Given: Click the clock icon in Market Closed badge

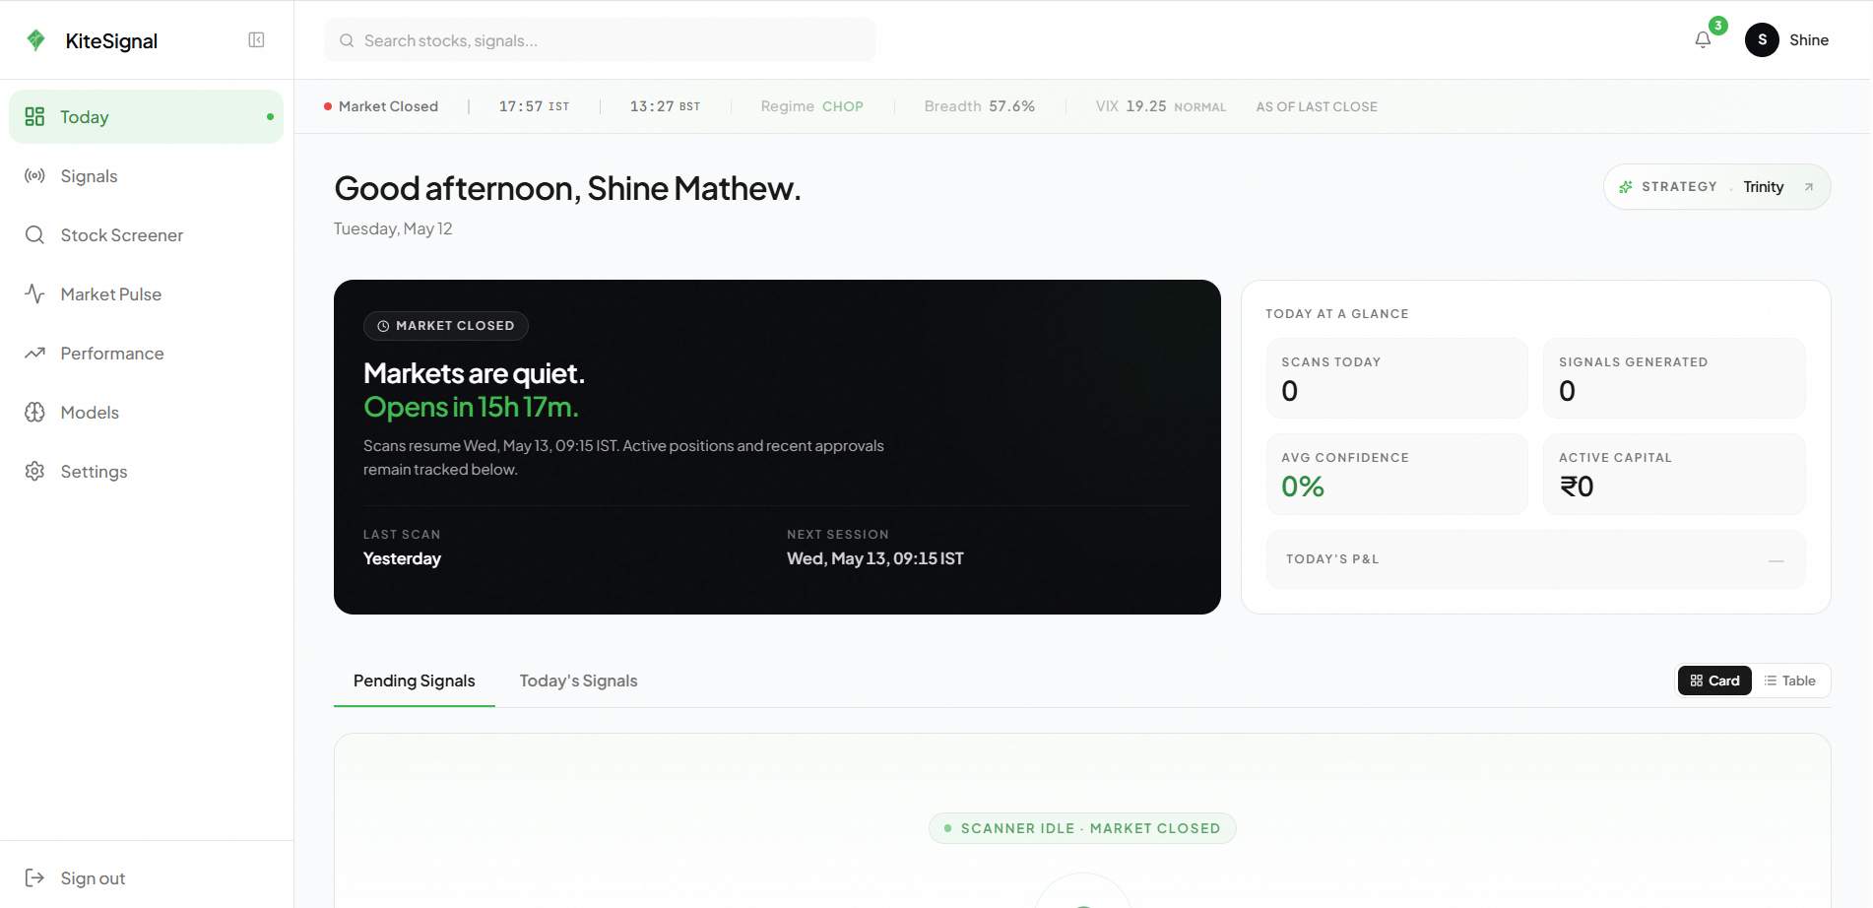Looking at the screenshot, I should tap(383, 326).
